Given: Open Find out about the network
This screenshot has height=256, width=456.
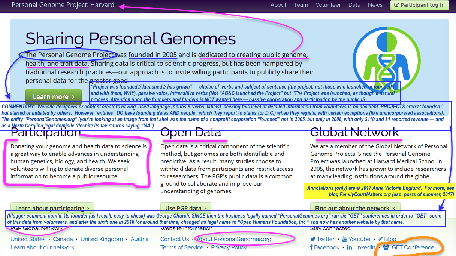Looking at the screenshot, I should point(355,208).
